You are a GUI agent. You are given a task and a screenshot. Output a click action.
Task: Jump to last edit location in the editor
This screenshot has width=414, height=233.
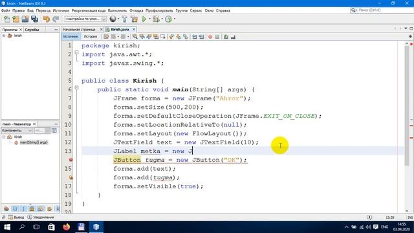click(x=106, y=37)
